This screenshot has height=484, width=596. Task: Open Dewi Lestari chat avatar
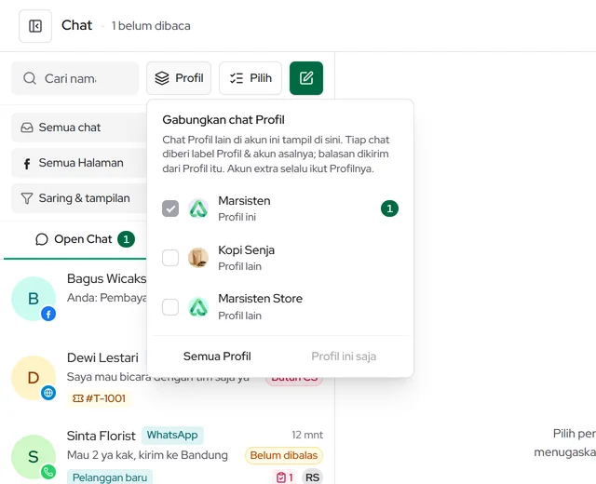(34, 378)
